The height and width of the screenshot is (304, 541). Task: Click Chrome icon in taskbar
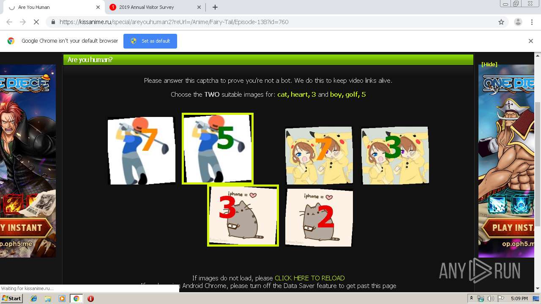[x=76, y=299]
